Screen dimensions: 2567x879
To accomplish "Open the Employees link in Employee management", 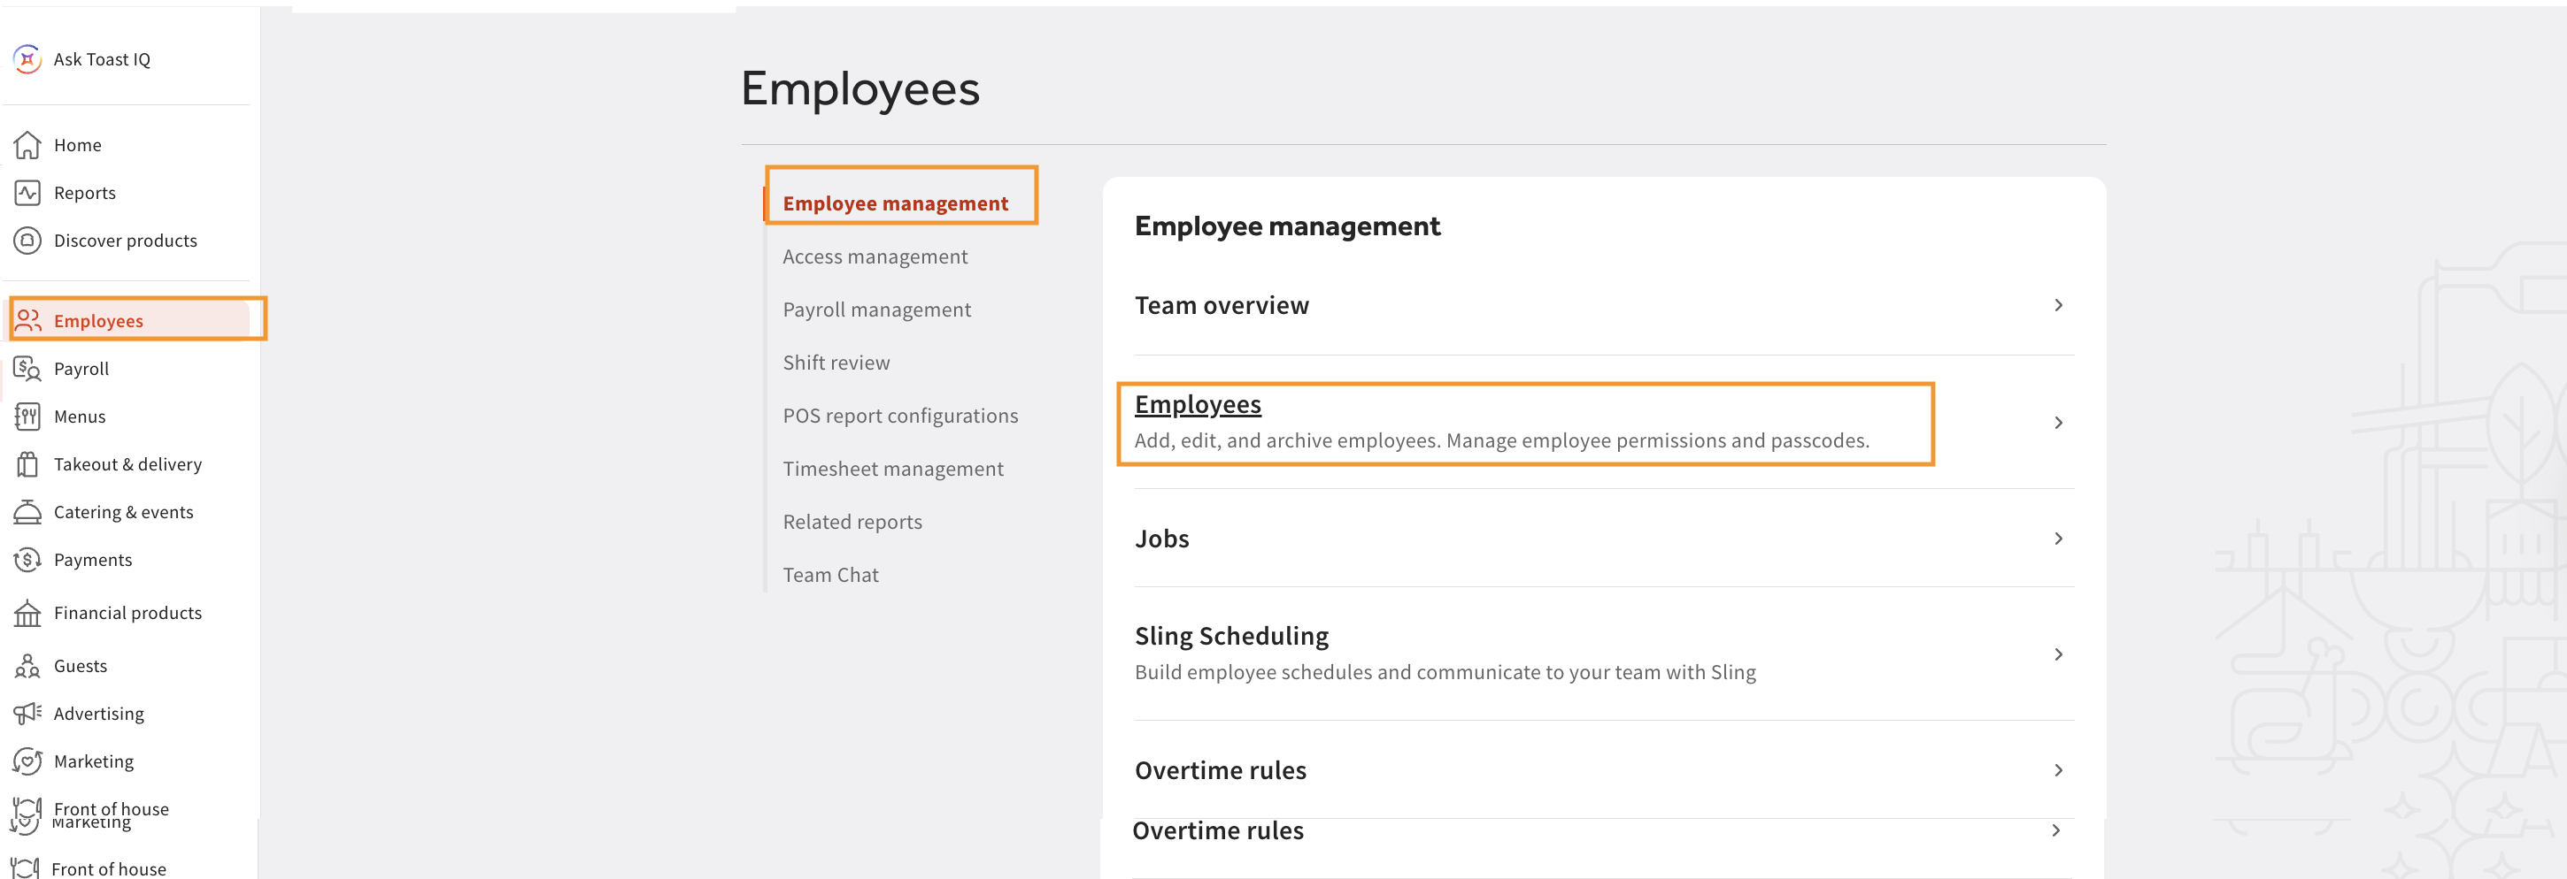I will [x=1197, y=405].
